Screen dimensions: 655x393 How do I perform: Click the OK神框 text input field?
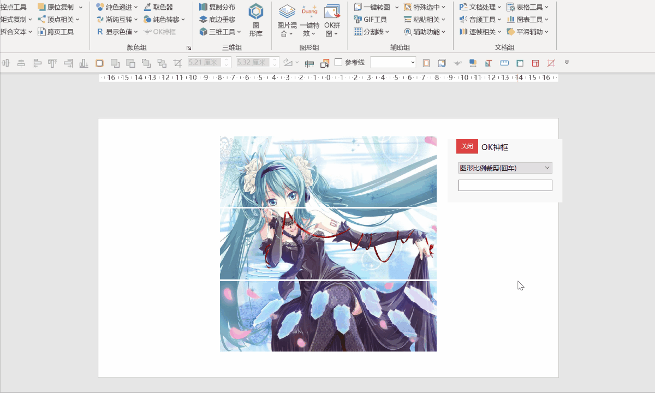505,186
